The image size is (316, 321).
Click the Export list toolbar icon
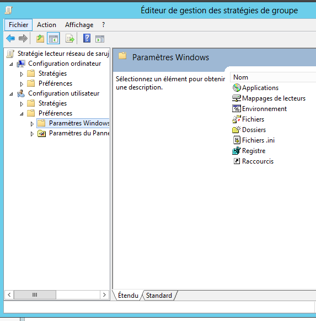(69, 38)
